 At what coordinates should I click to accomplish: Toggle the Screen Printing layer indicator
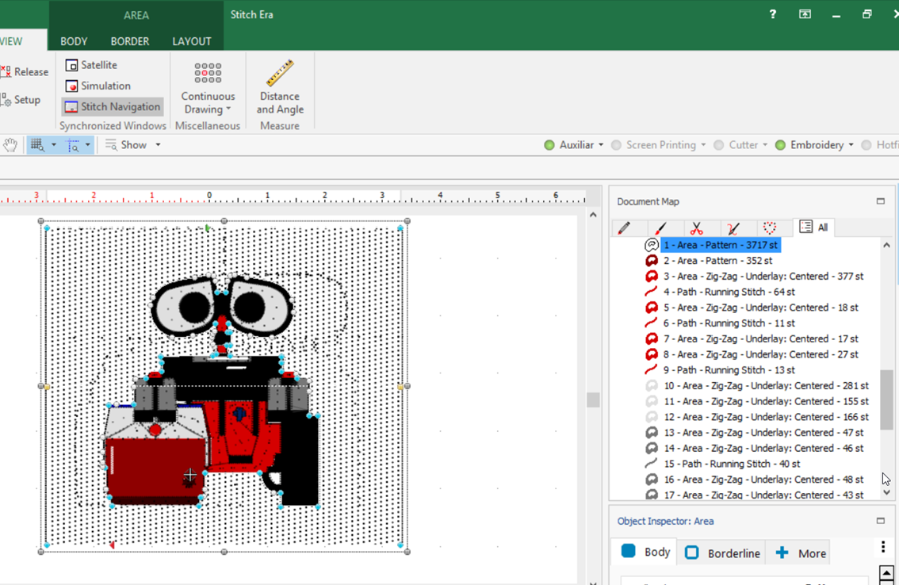point(616,145)
